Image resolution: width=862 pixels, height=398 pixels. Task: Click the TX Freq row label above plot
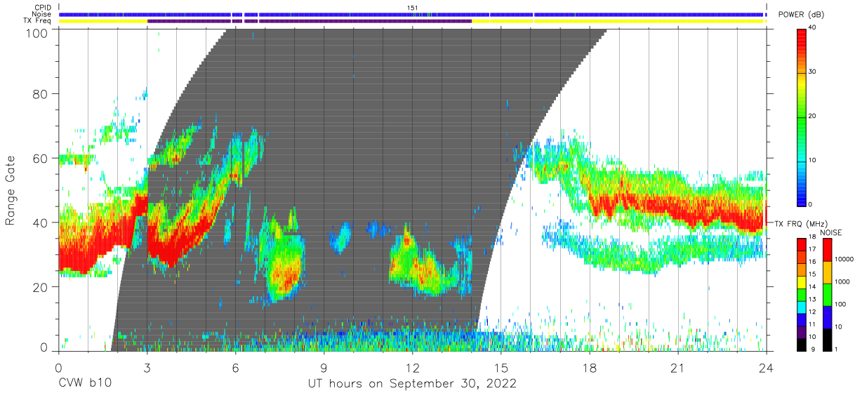[x=37, y=20]
